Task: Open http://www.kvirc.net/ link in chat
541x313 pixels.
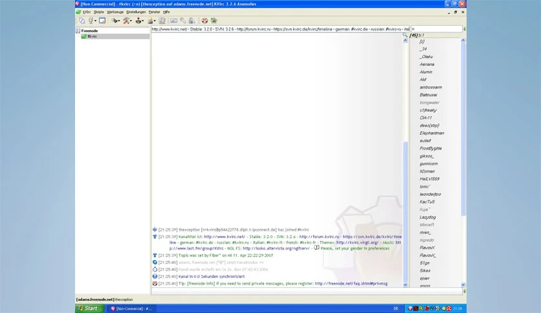Action: 225,237
